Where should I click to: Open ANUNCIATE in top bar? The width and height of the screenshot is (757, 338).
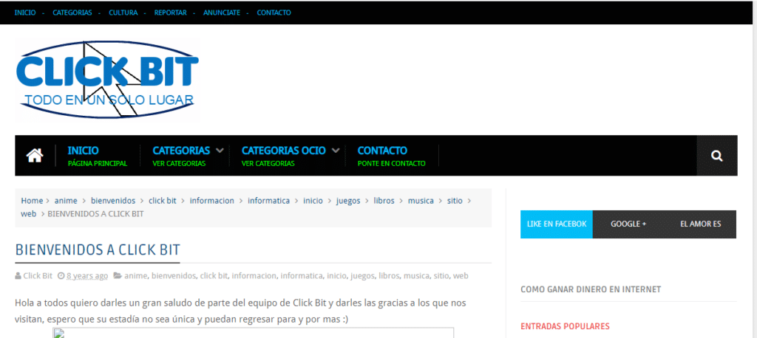coord(222,13)
